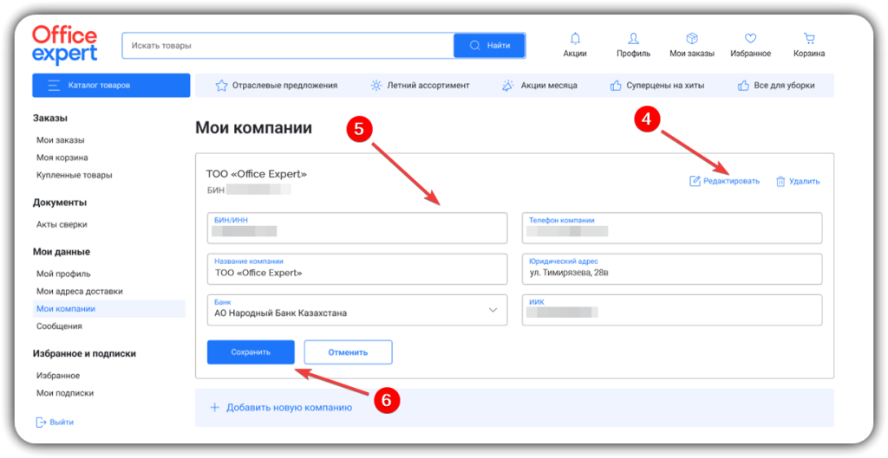This screenshot has width=888, height=458.
Task: Click the magnifier icon in Найти button
Action: tap(474, 45)
